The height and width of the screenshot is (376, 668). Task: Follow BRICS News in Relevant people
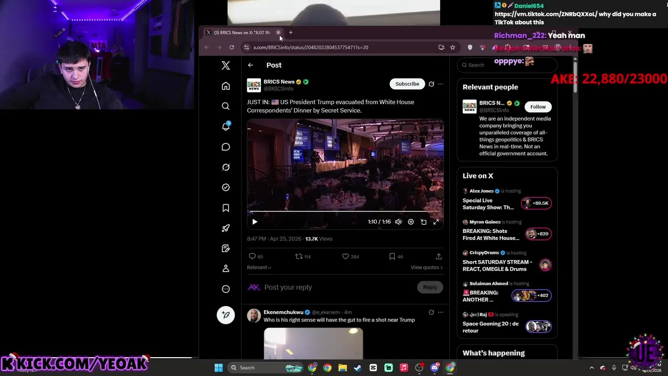pos(538,107)
